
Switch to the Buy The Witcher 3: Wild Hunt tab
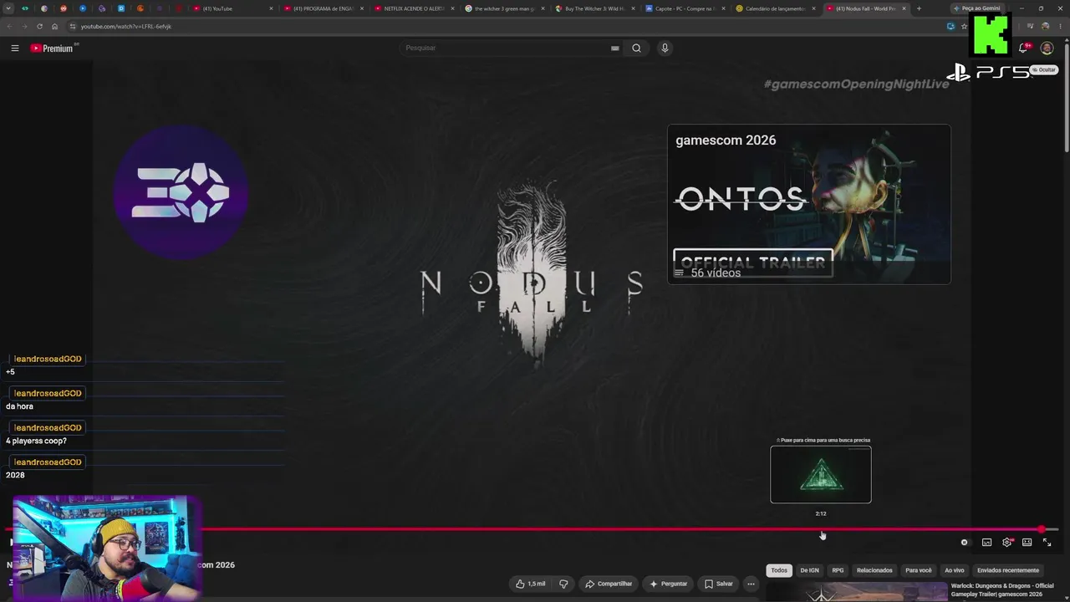click(x=595, y=8)
